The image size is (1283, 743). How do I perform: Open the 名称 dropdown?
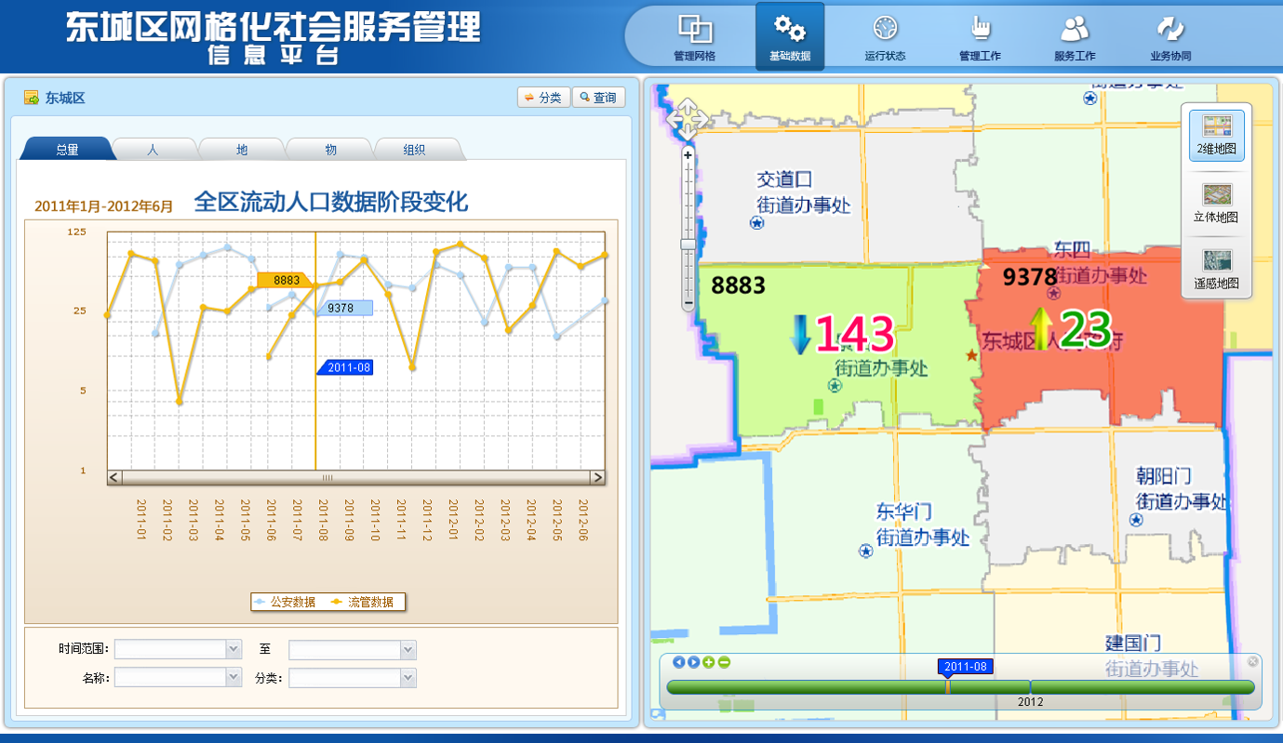(234, 678)
